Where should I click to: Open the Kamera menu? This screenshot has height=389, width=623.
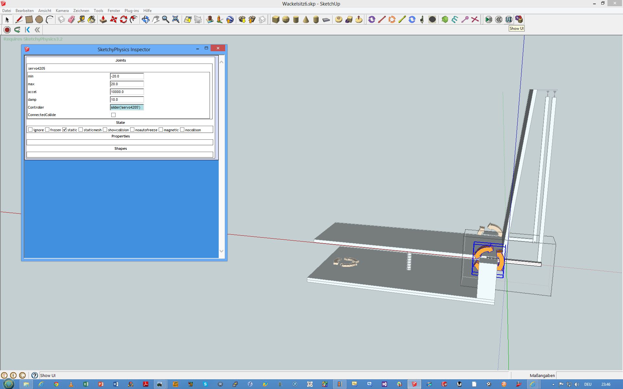pyautogui.click(x=62, y=11)
